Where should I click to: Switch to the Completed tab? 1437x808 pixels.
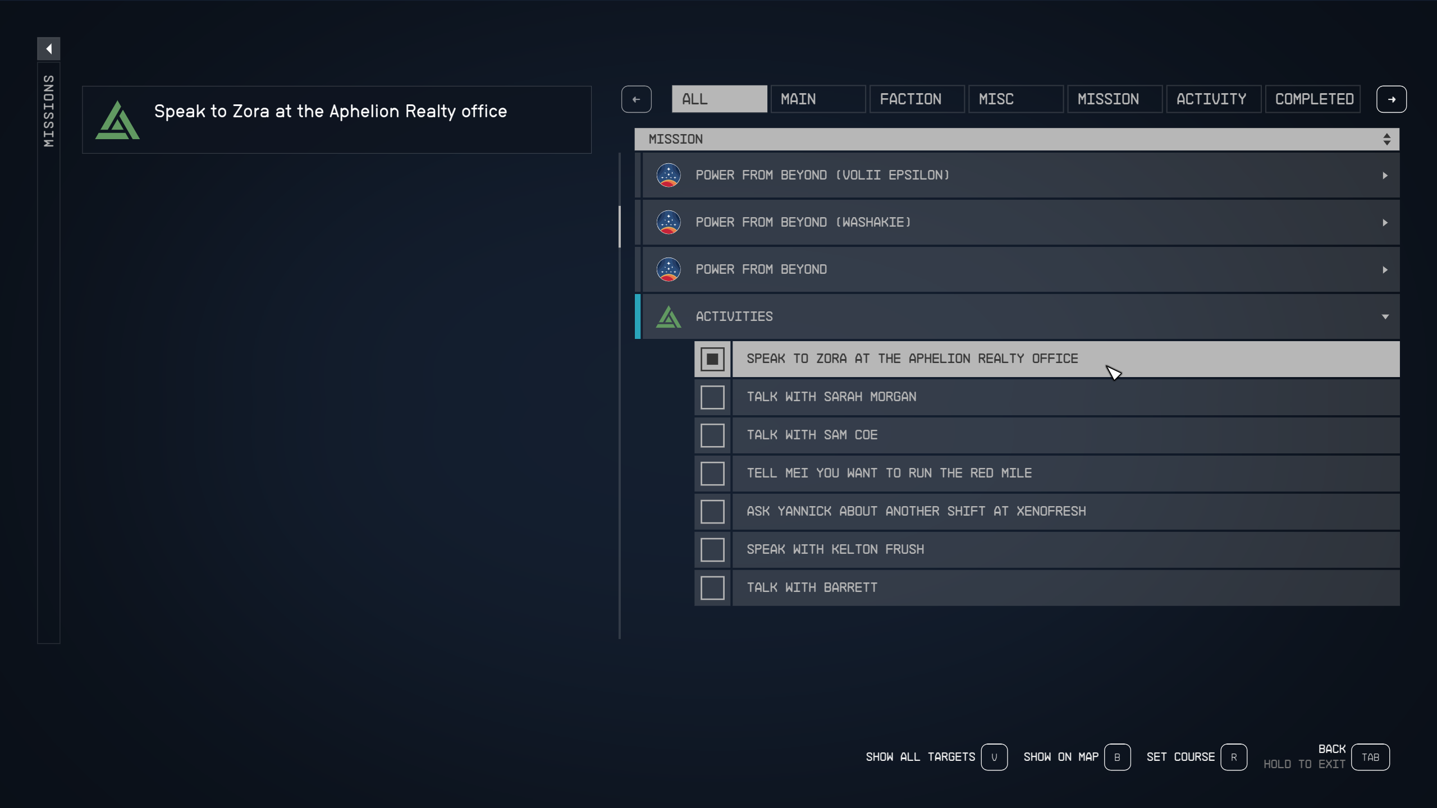point(1312,99)
